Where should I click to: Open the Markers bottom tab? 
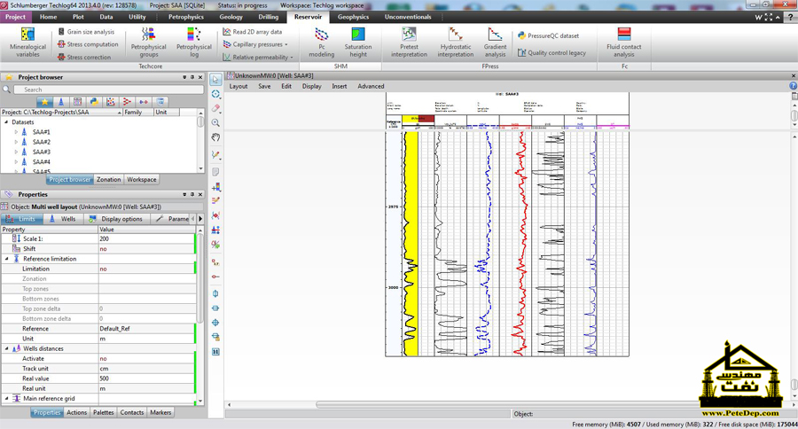click(160, 413)
